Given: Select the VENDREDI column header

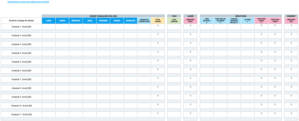Looking at the screenshot, I should pos(103,21).
